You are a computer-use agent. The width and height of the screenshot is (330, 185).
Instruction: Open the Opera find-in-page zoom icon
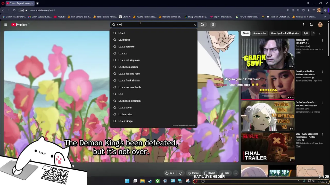(x=288, y=10)
